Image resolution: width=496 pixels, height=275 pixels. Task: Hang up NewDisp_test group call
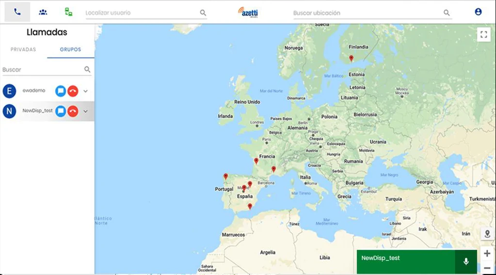pyautogui.click(x=73, y=111)
